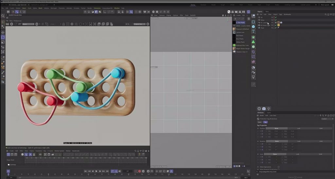Adjust the material preview size slider
The image size is (335, 179).
pyautogui.click(x=244, y=166)
